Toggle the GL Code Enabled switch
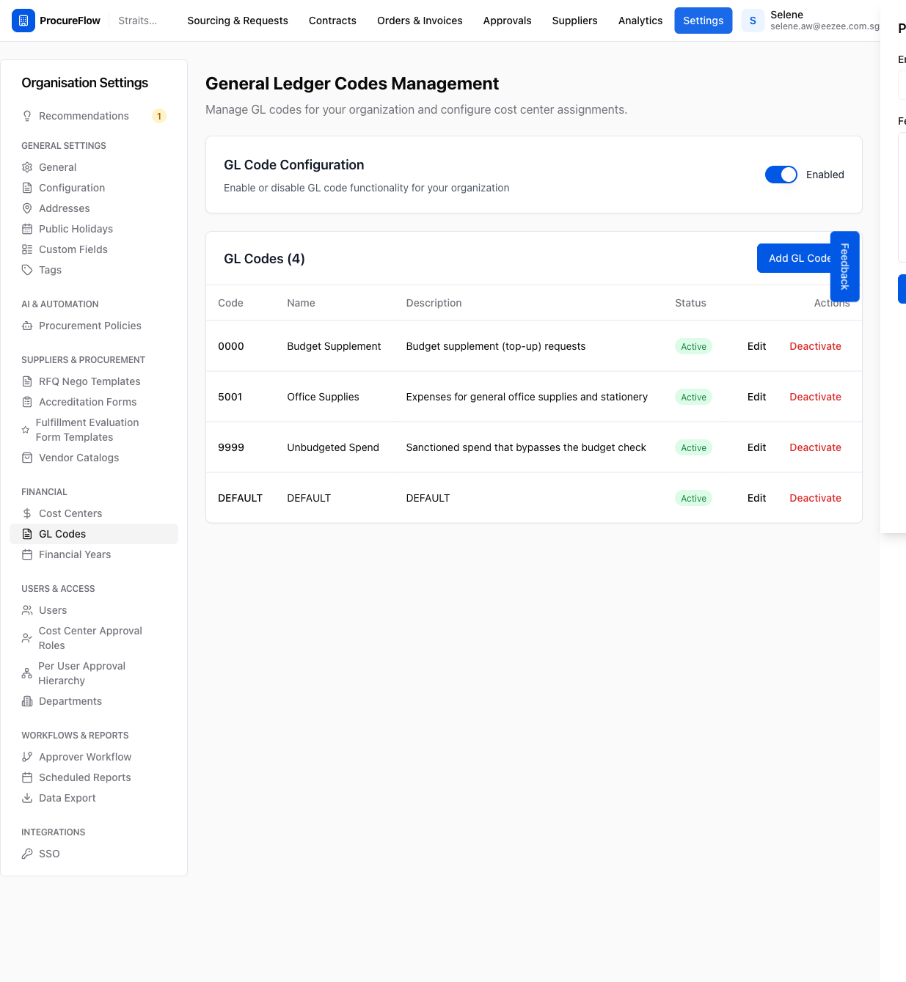The image size is (906, 982). click(x=781, y=175)
